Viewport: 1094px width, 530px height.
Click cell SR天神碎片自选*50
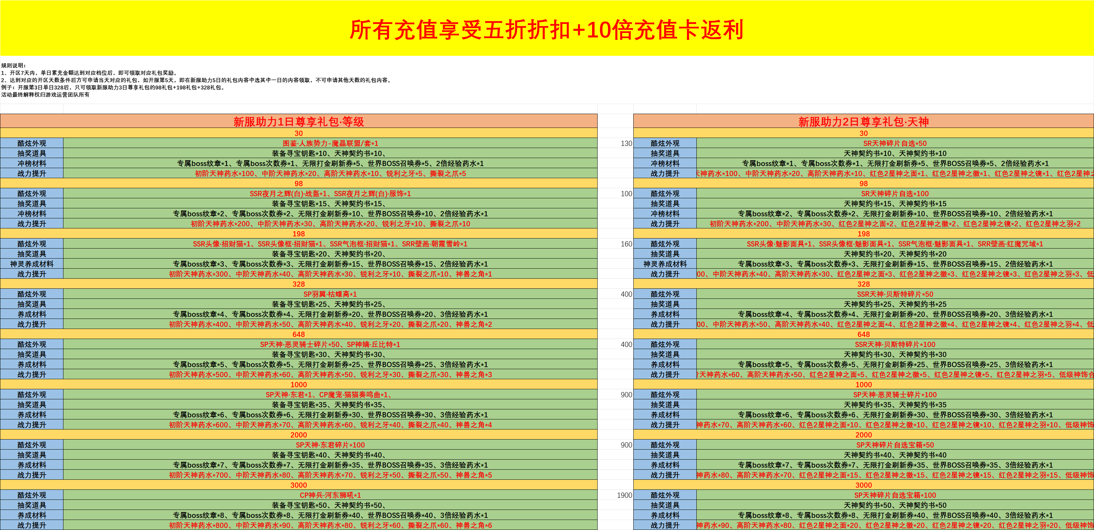tap(895, 143)
